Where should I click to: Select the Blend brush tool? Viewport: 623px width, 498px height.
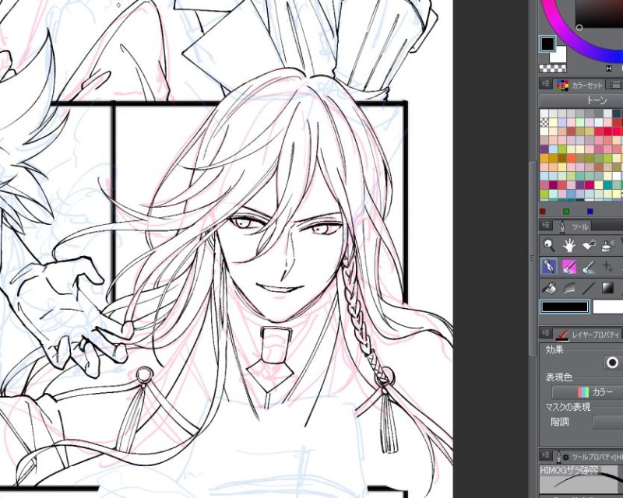(x=589, y=266)
